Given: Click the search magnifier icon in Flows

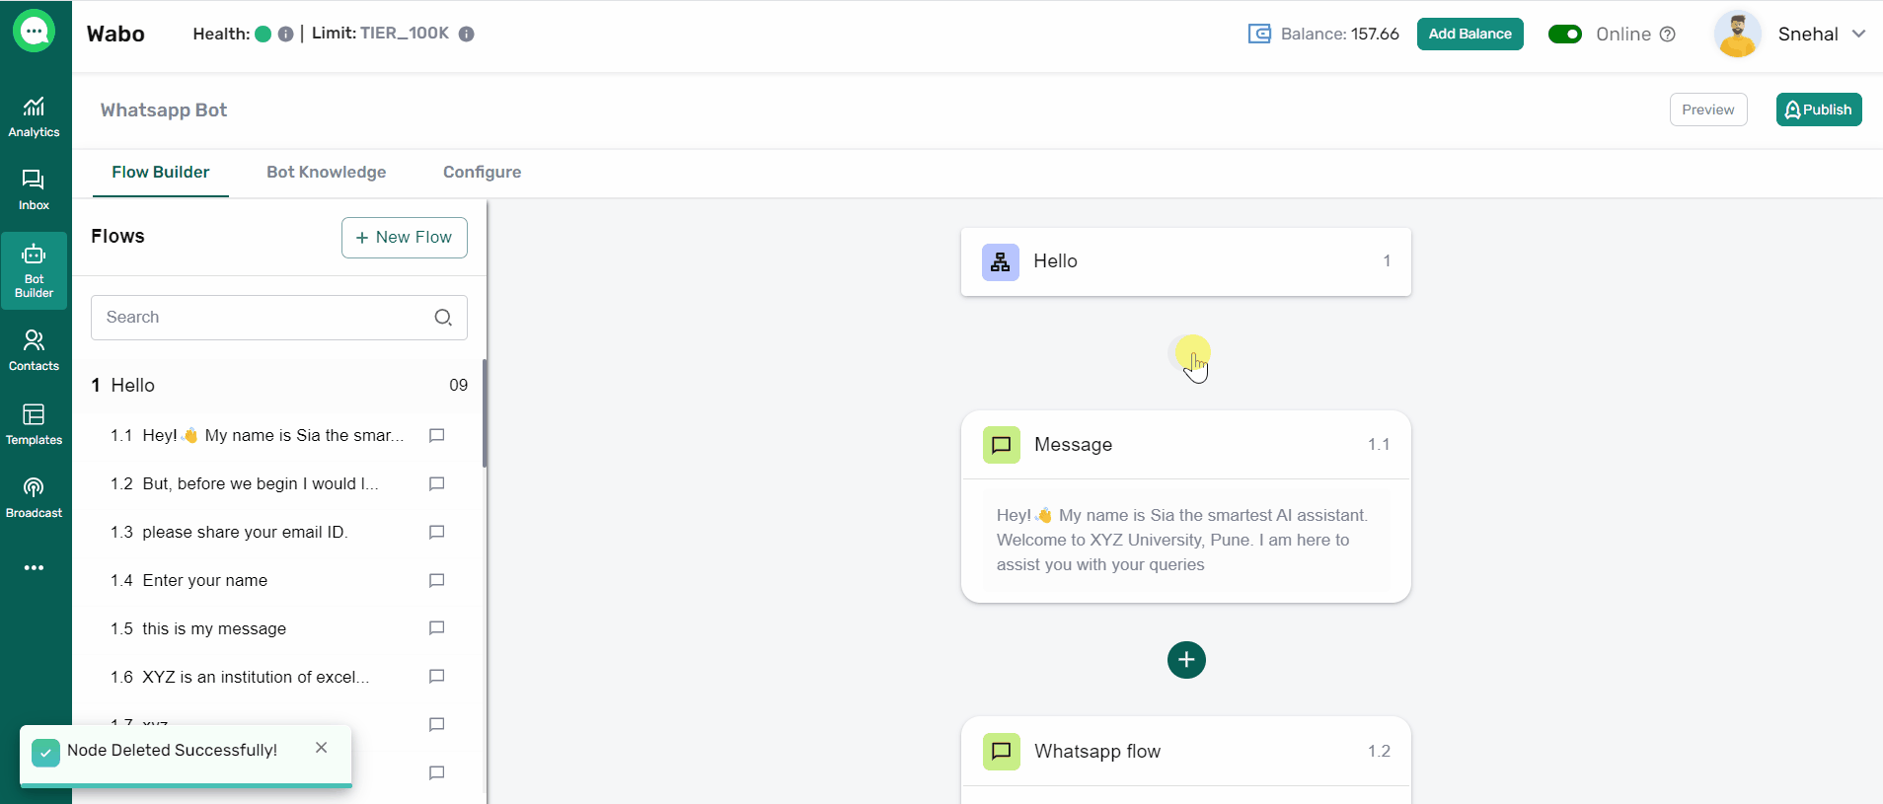Looking at the screenshot, I should pyautogui.click(x=443, y=318).
